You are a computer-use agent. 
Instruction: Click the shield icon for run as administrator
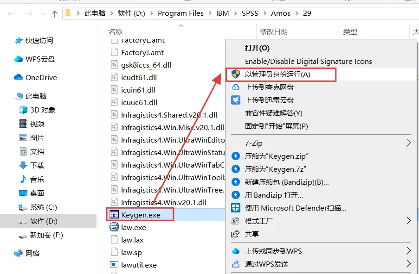(236, 74)
